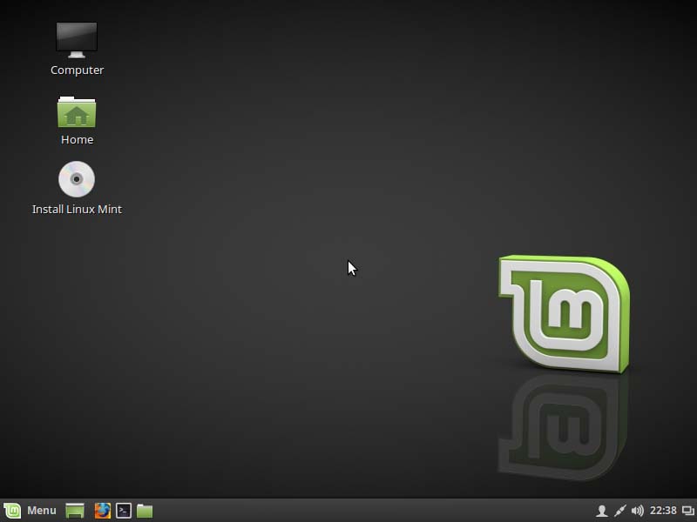Open a terminal from the panel
Viewport: 697px width, 522px height.
coord(123,511)
